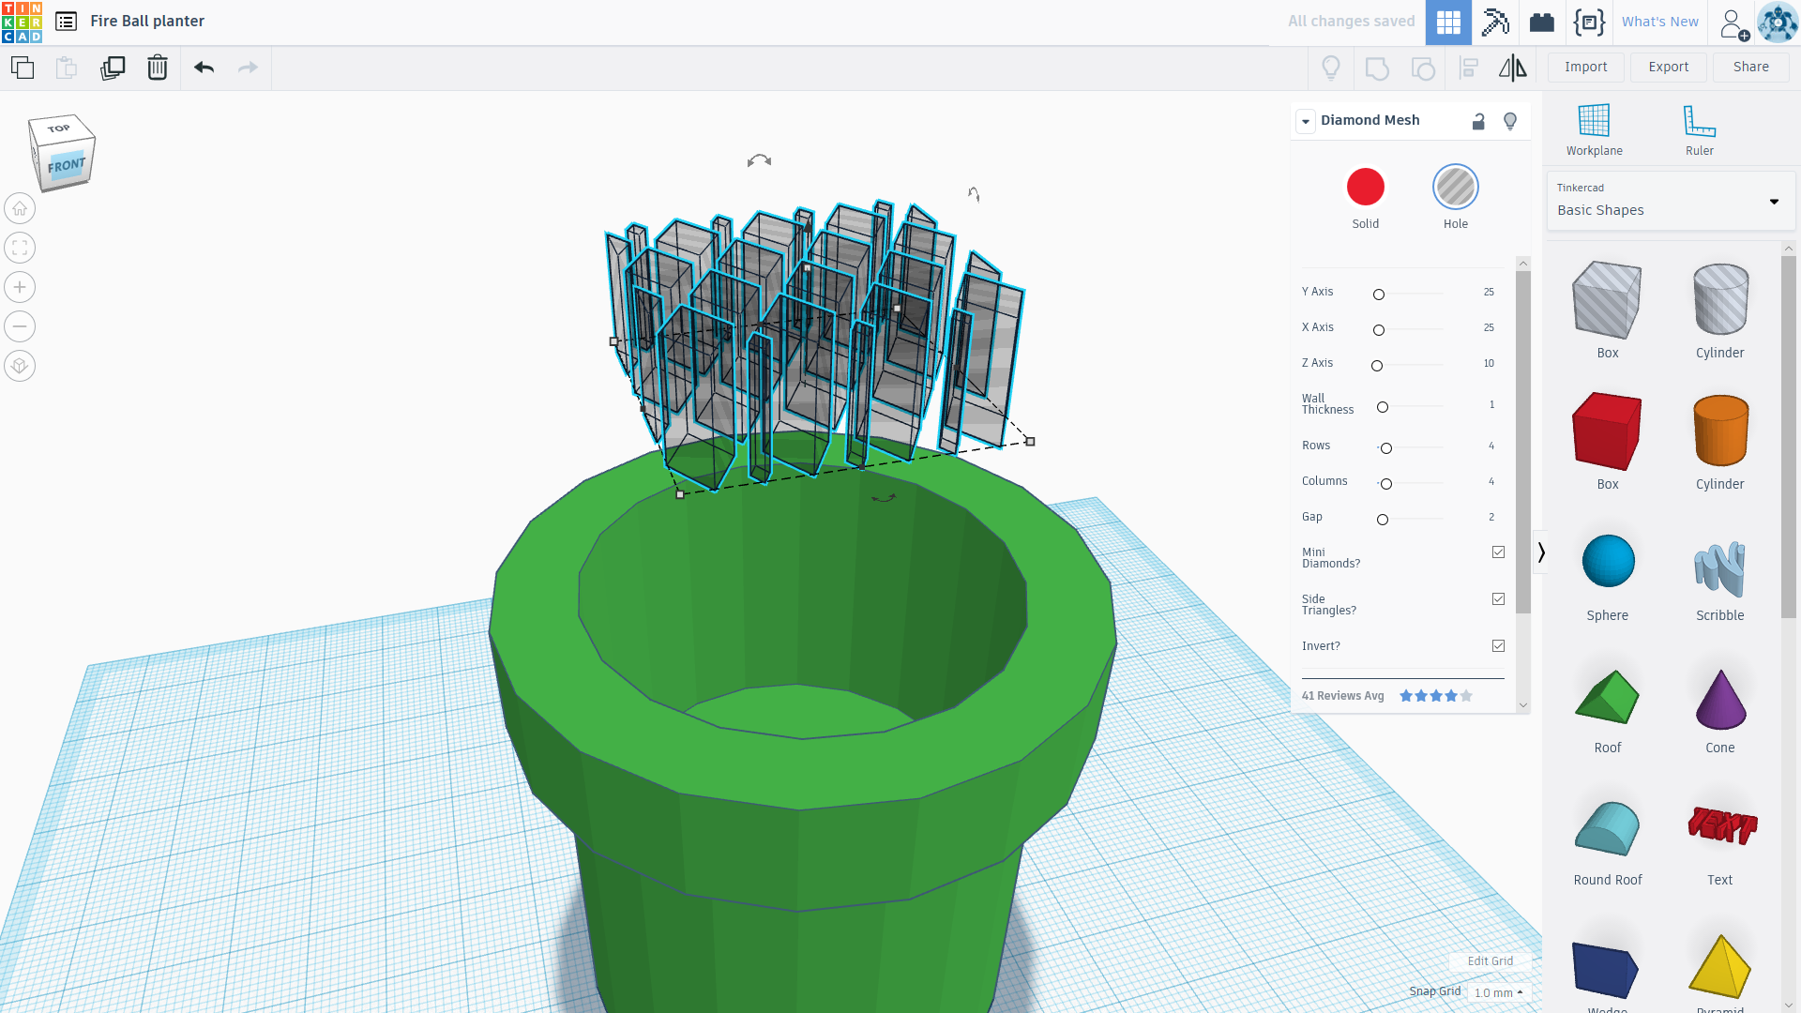Open the Basic Shapes category dropdown

click(1670, 201)
